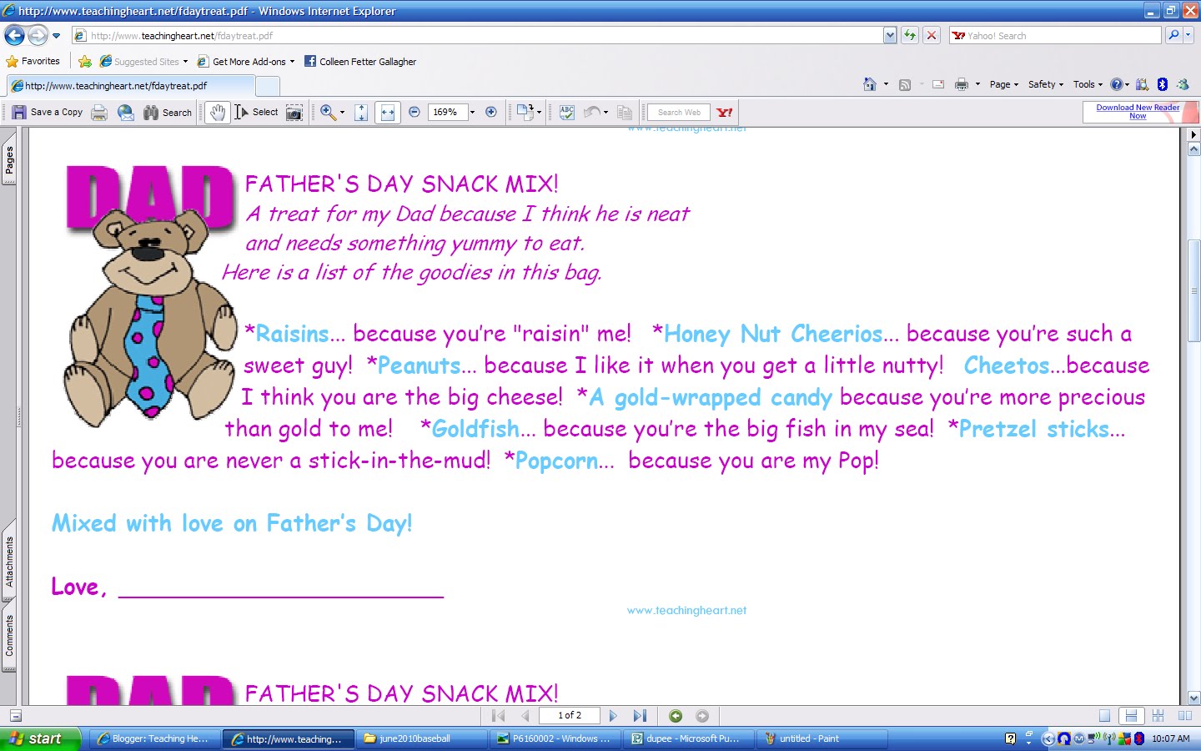Click the browser Forward button

[x=38, y=36]
